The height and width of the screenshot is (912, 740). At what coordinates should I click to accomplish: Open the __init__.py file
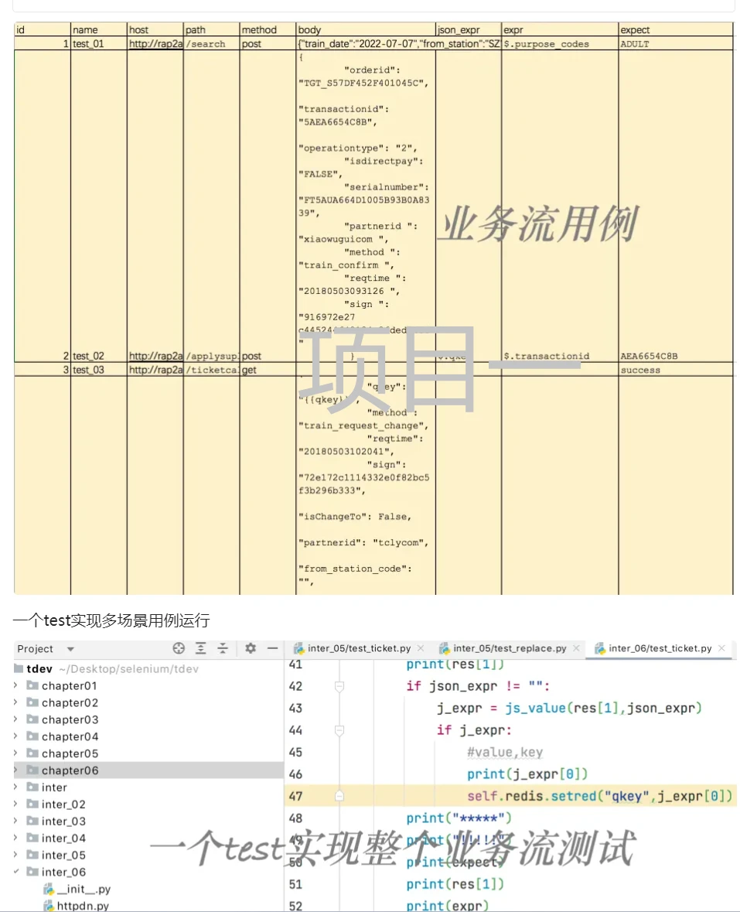(84, 889)
